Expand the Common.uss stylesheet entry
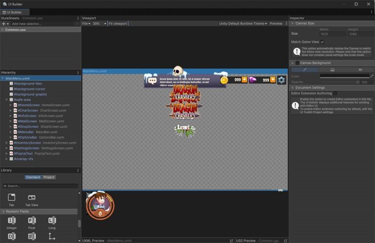The height and width of the screenshot is (243, 375). [2, 30]
